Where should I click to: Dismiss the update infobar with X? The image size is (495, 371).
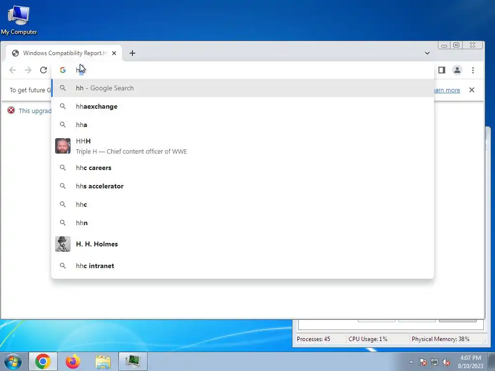pyautogui.click(x=472, y=90)
